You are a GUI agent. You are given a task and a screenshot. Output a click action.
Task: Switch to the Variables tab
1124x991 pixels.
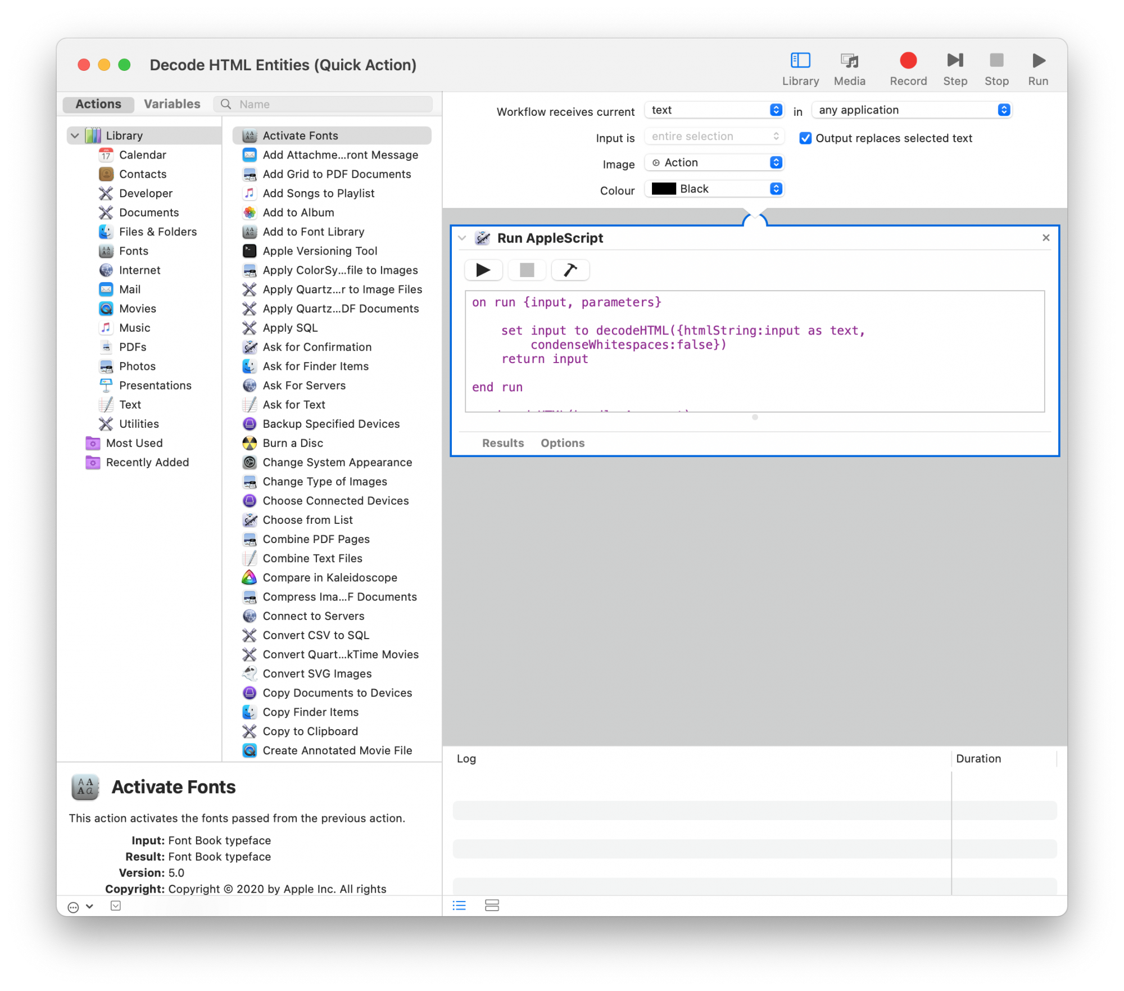[x=171, y=104]
